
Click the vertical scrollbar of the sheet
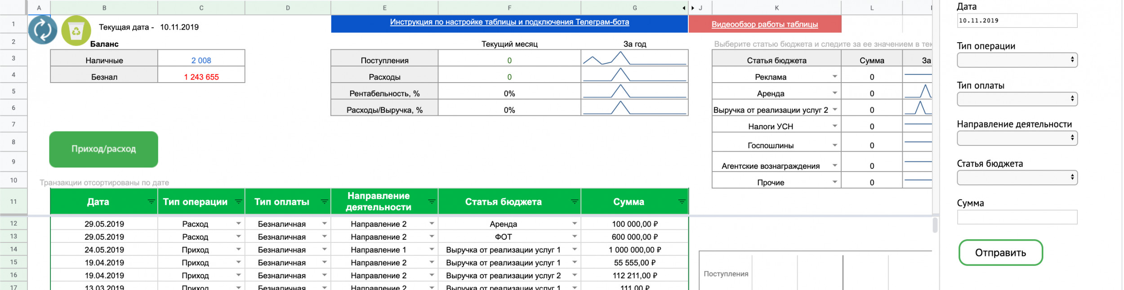[x=935, y=225]
